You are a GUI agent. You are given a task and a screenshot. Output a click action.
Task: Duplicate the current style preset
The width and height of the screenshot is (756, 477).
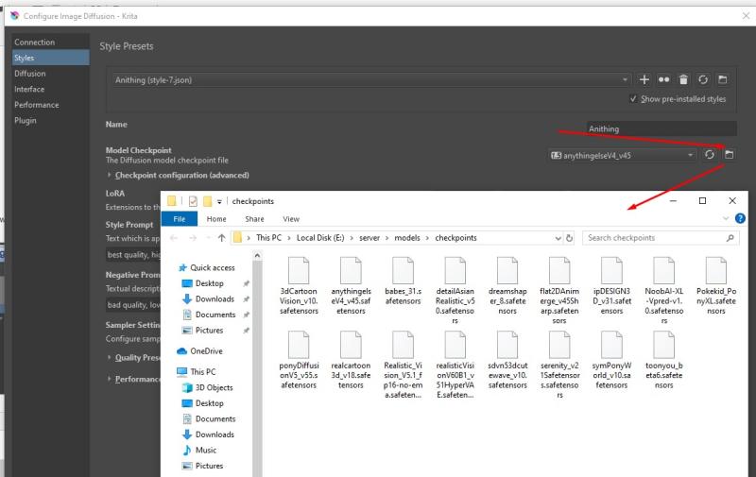point(663,79)
